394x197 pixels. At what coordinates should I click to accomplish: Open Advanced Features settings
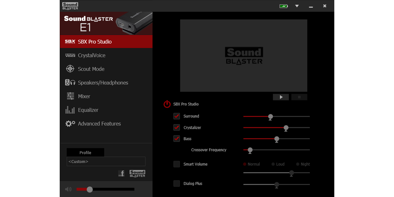[x=70, y=123]
